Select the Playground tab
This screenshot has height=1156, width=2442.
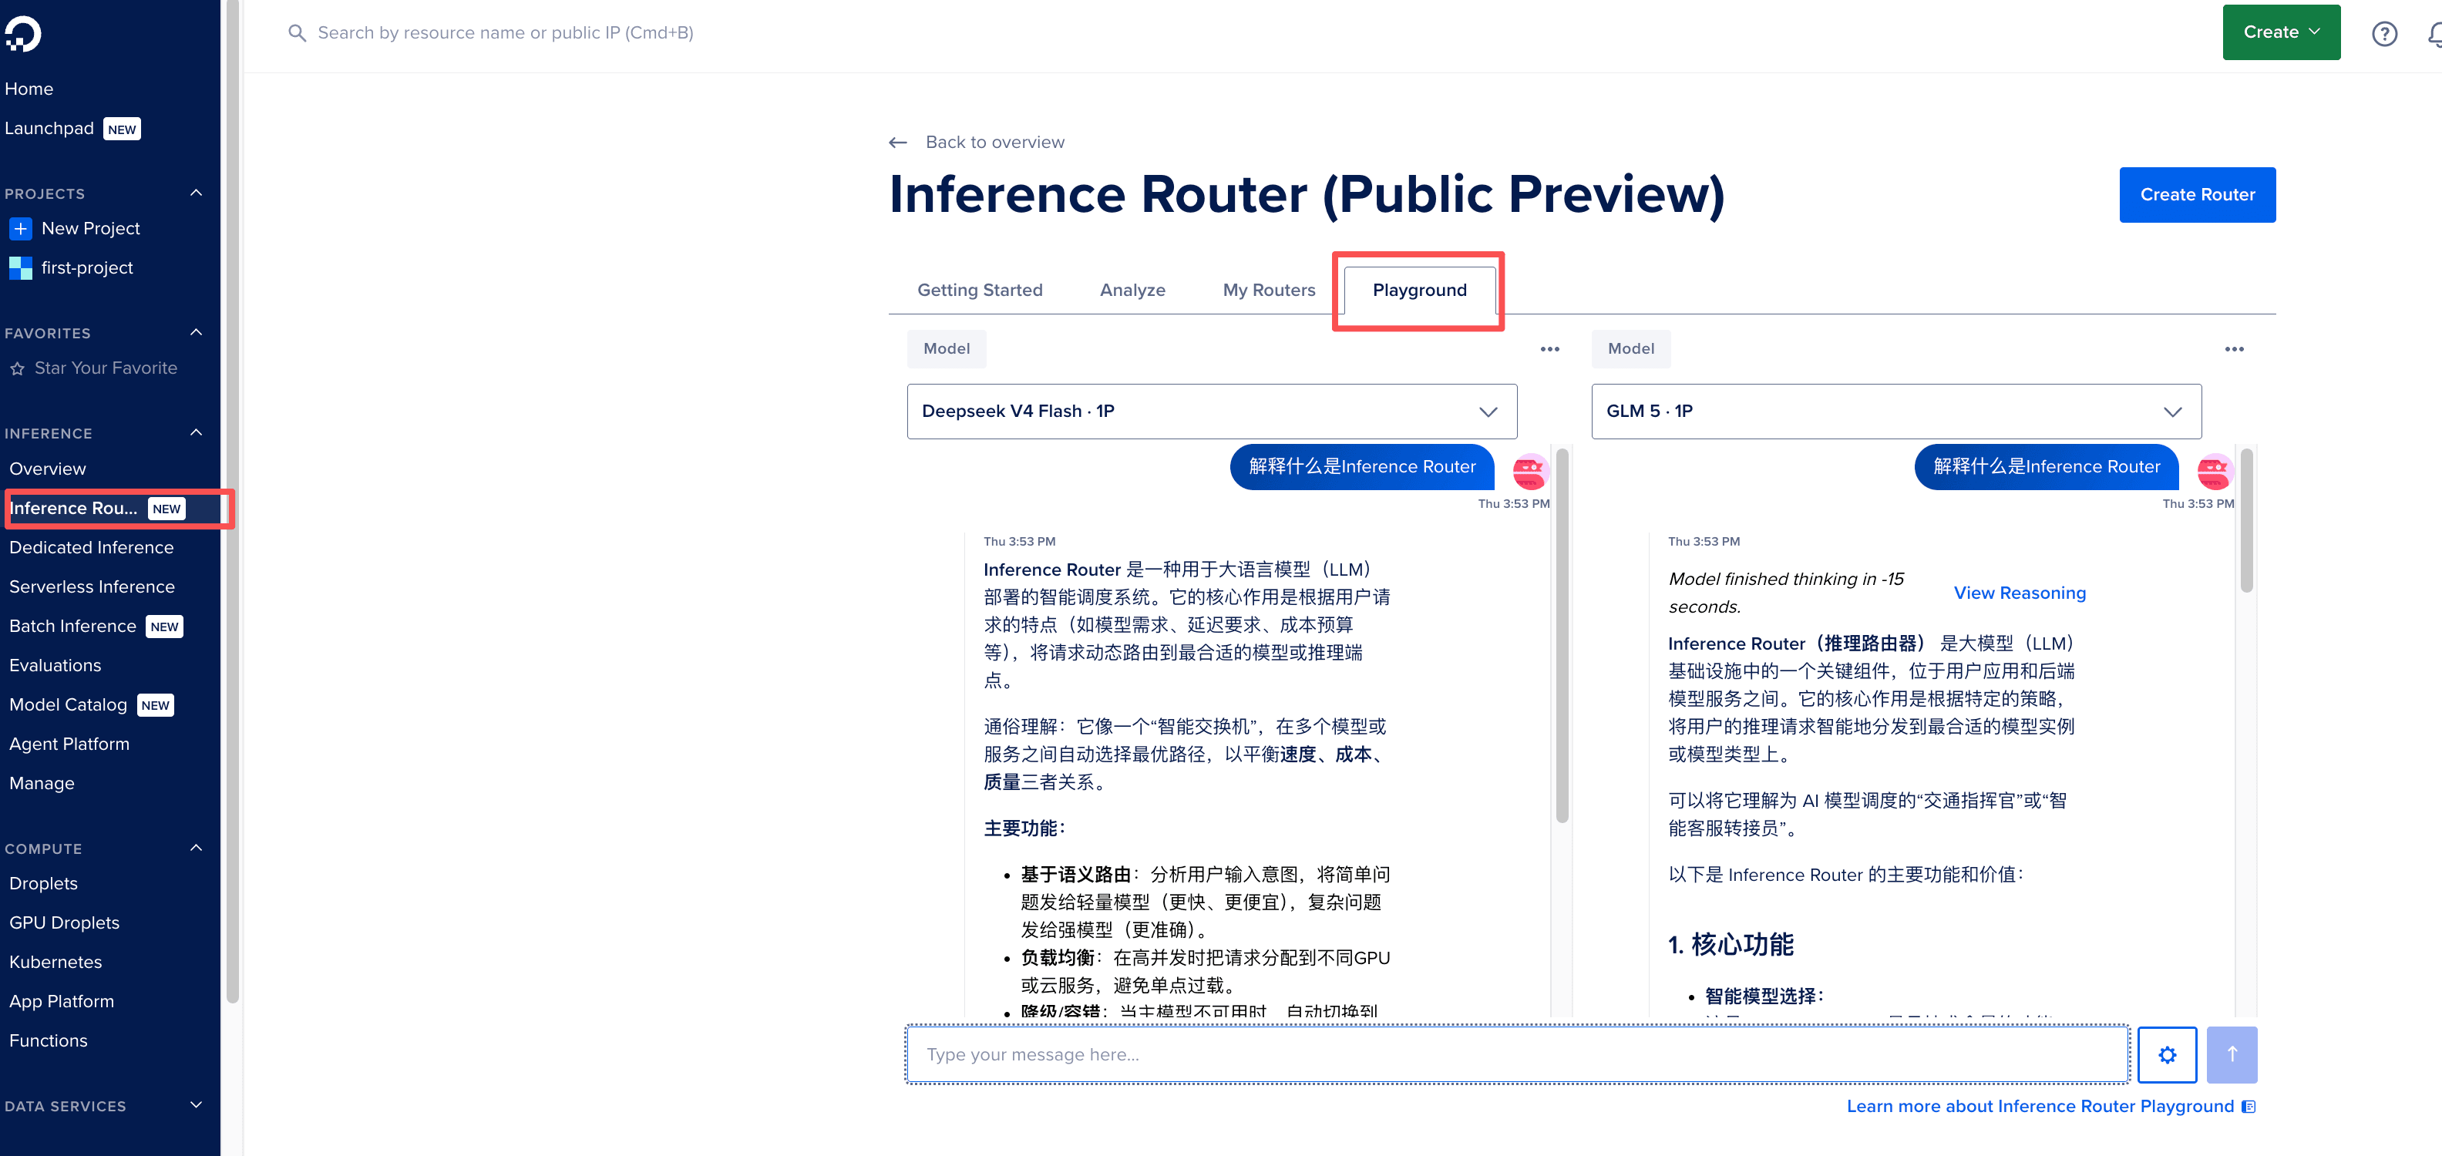[x=1419, y=290]
